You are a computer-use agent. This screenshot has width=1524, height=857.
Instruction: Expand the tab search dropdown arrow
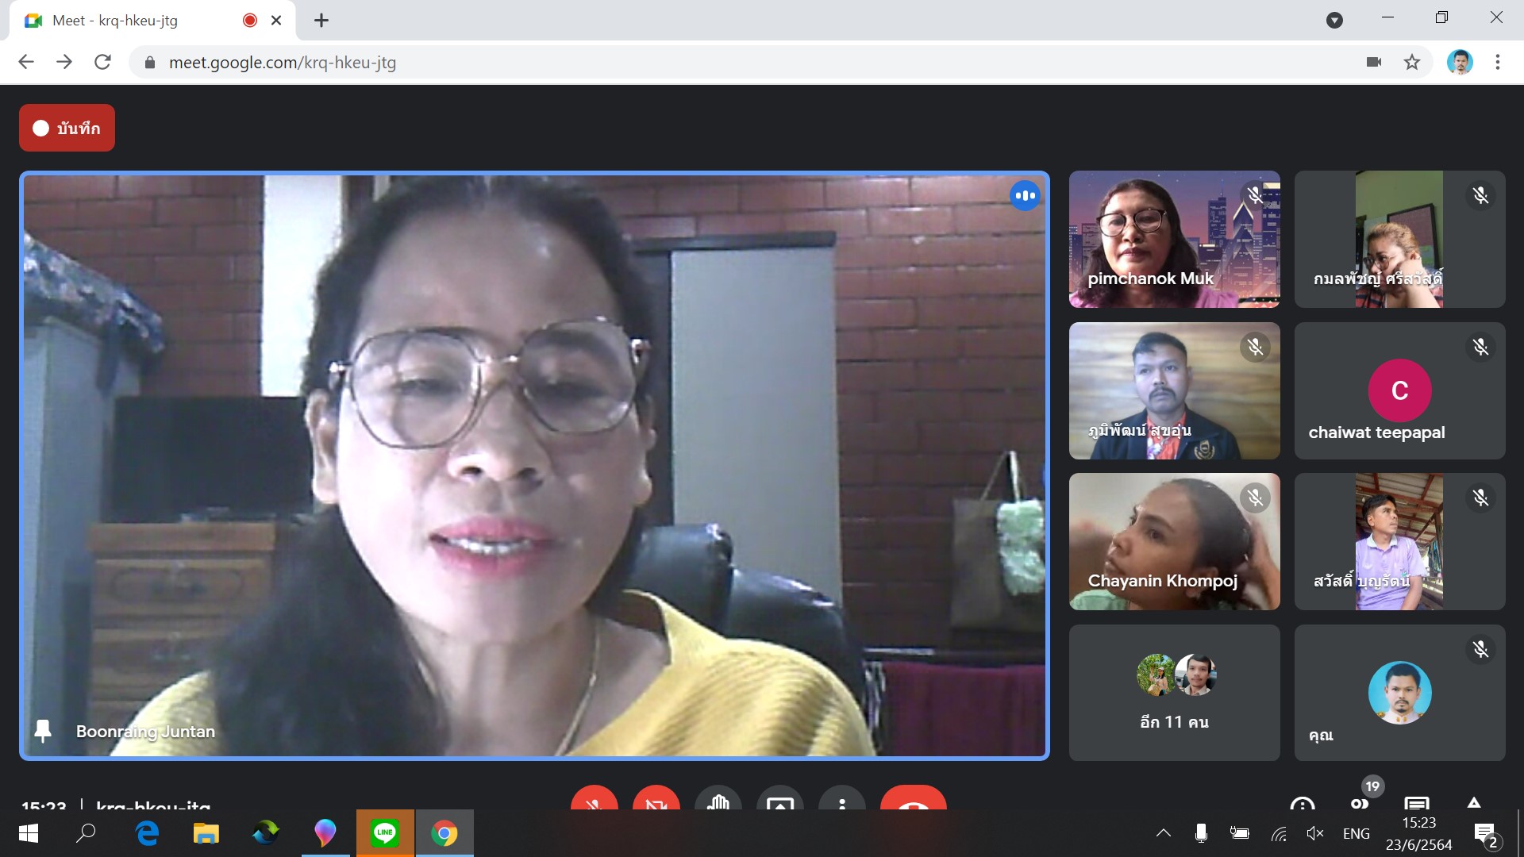click(x=1334, y=21)
